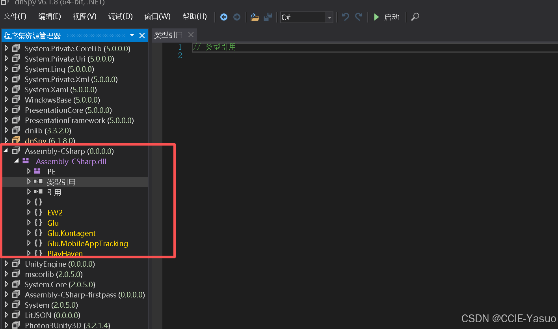Screen dimensions: 558x329
Task: Open the 文件(F) menu
Action: [15, 17]
